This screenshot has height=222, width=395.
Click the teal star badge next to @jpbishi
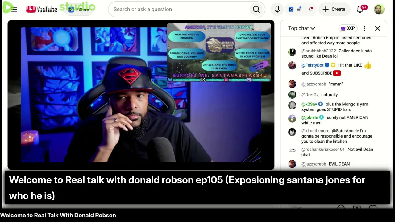tap(322, 117)
